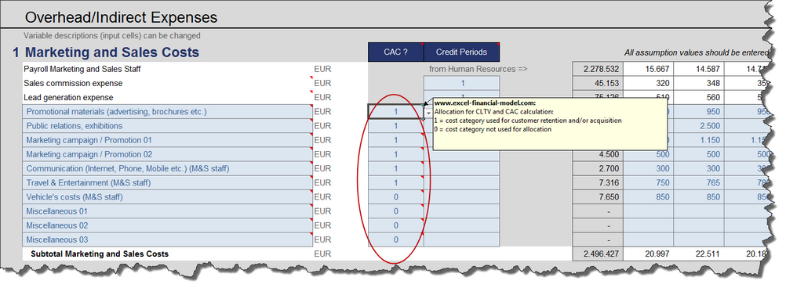The width and height of the screenshot is (786, 288).
Task: Edit the Miscellaneous 02 description cell
Action: point(167,225)
